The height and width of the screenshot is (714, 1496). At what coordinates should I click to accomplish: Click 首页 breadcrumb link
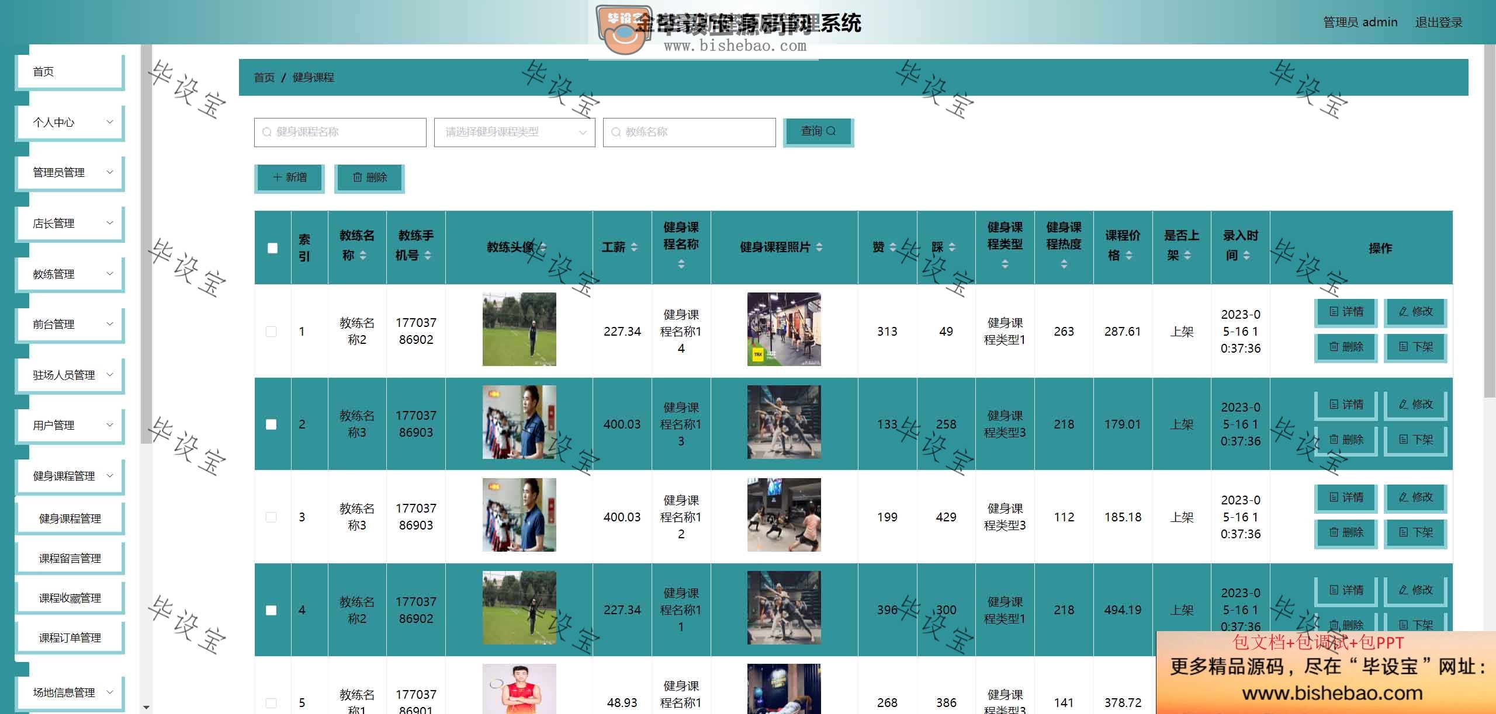[264, 78]
